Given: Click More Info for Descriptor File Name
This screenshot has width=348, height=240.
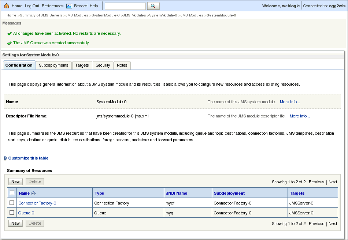Looking at the screenshot, I should tap(299, 116).
